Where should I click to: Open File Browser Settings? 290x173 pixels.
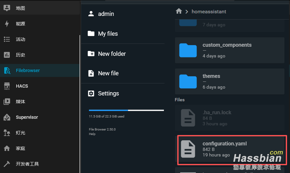click(108, 93)
